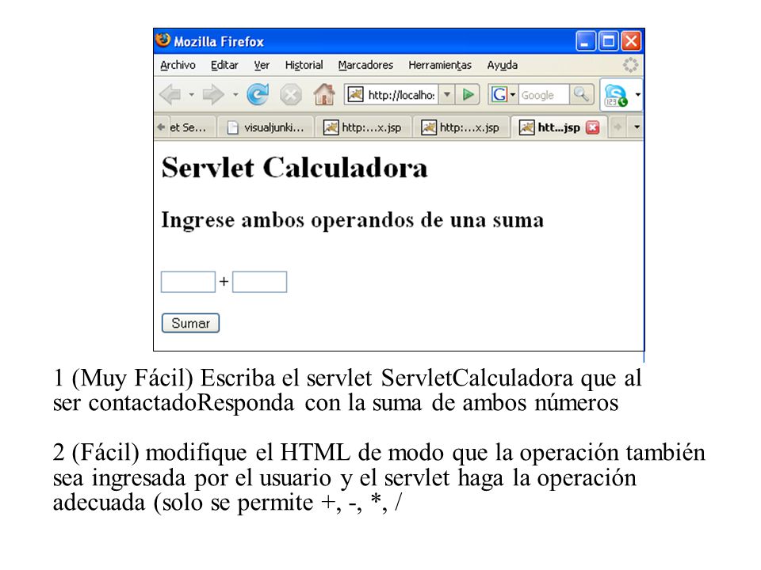This screenshot has height=570, width=761.
Task: Click the Google search engine icon
Action: [499, 94]
